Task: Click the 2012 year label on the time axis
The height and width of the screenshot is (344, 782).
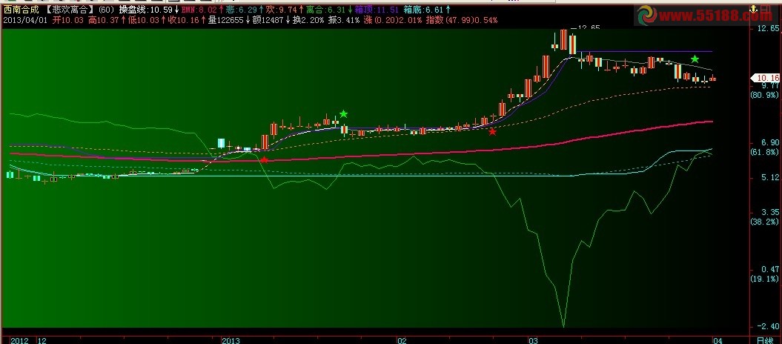Action: (x=19, y=340)
